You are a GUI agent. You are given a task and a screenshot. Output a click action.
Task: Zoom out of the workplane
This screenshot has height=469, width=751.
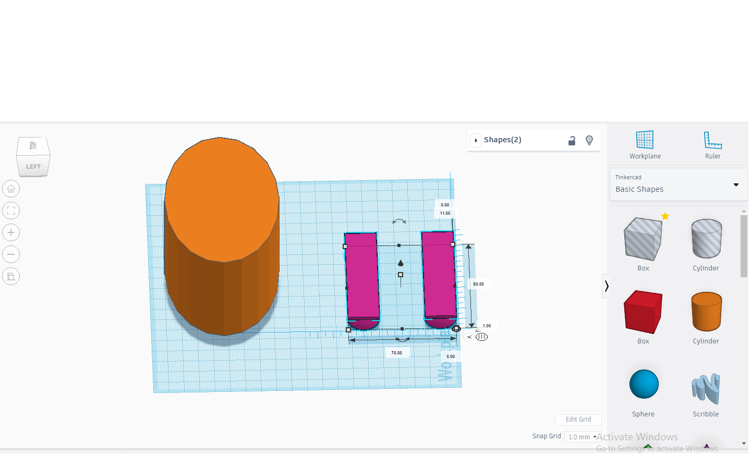click(11, 254)
